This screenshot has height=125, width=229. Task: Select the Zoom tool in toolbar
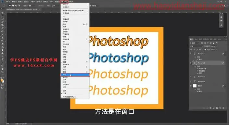(x=3, y=72)
